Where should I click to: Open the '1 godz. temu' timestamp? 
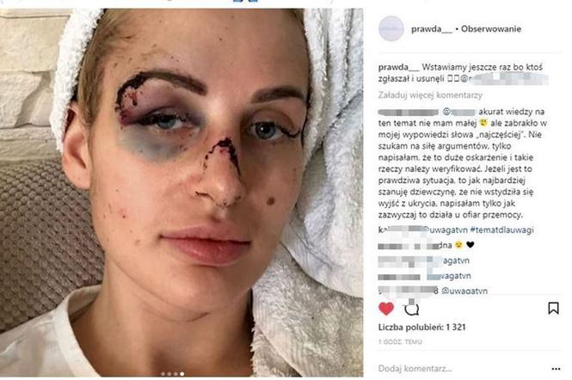400,342
